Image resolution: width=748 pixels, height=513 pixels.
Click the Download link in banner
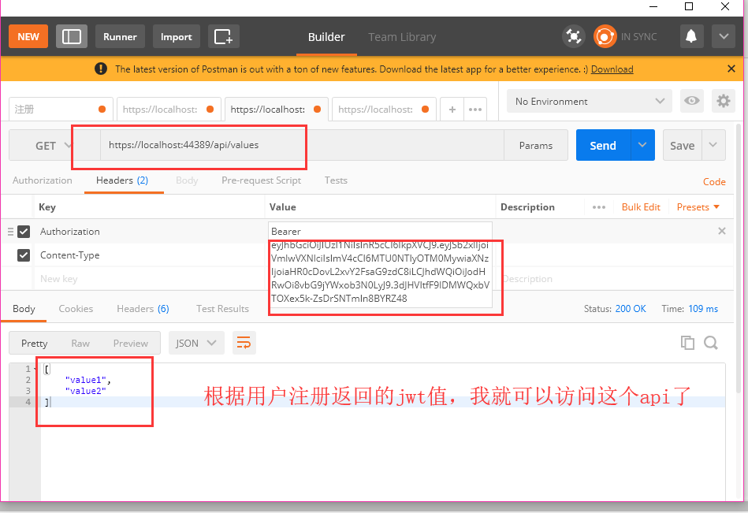tap(612, 69)
